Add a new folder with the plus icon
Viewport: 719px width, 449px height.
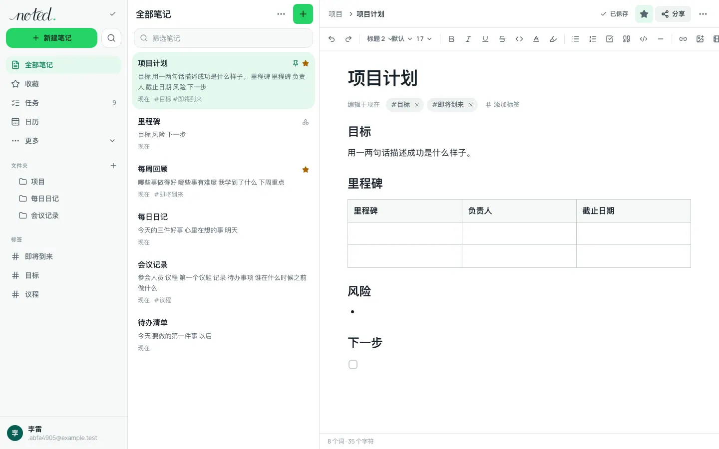click(113, 166)
